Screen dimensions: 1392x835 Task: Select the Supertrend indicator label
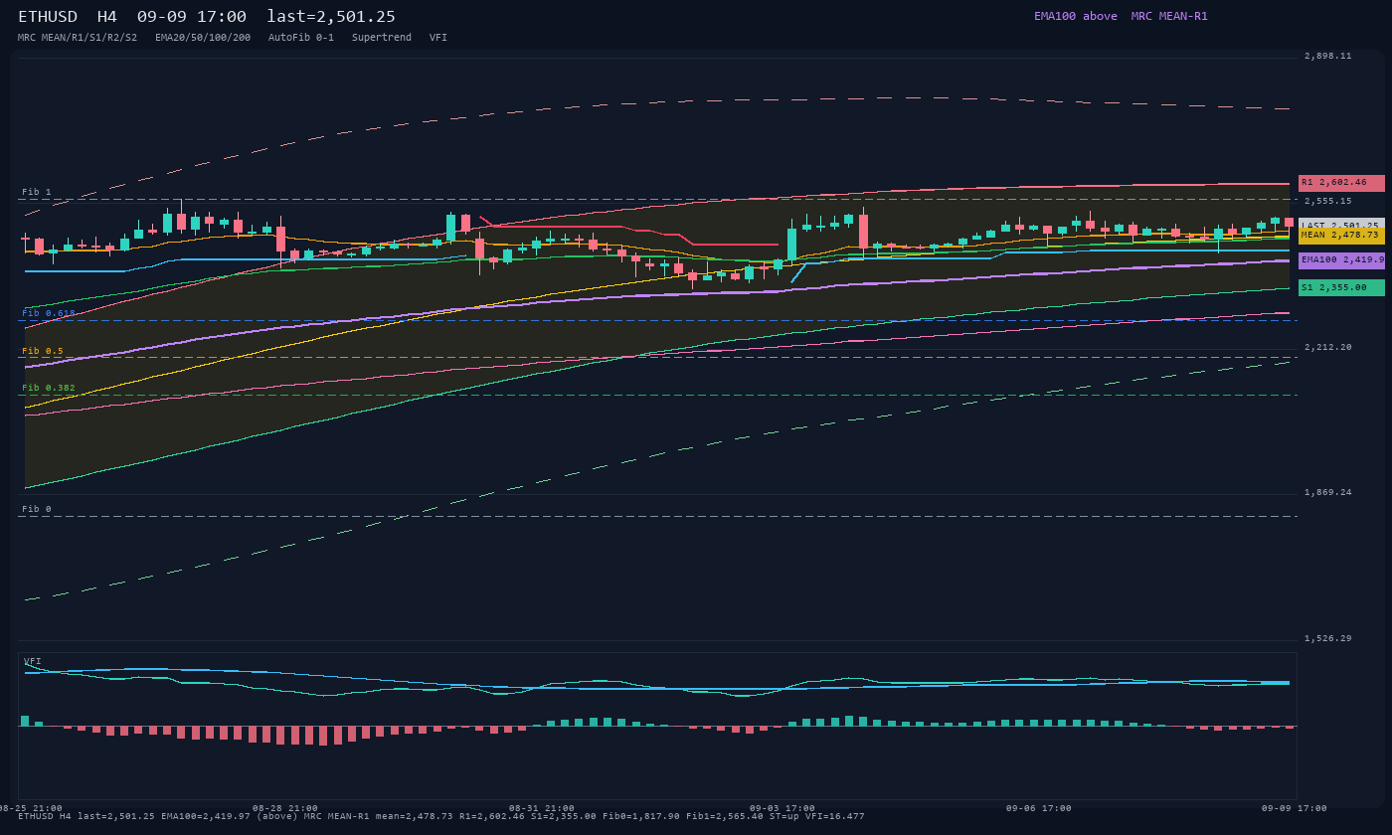(382, 38)
